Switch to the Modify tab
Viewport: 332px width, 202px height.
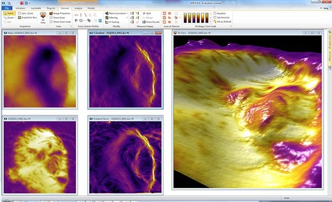pyautogui.click(x=91, y=8)
